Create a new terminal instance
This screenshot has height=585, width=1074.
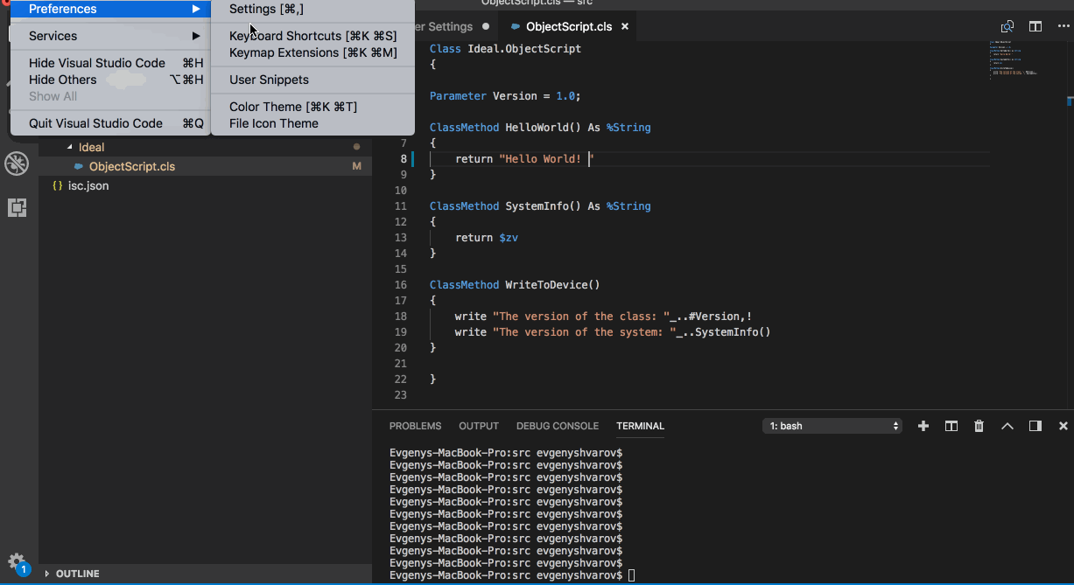coord(923,426)
